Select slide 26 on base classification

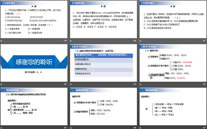103,106
